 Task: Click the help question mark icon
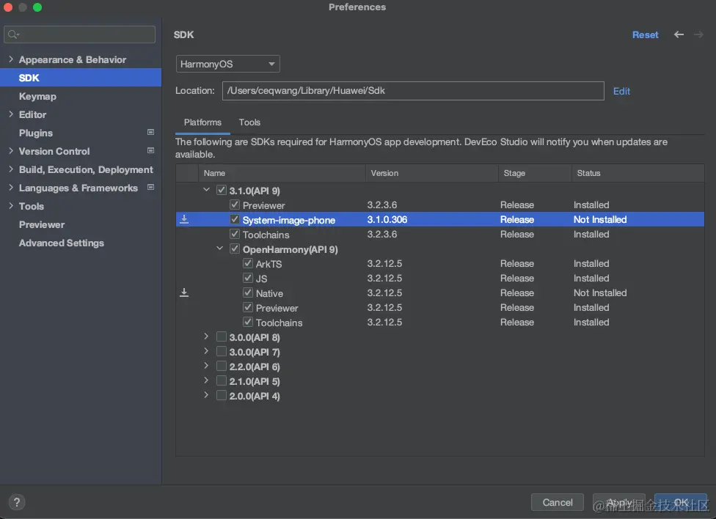[15, 502]
